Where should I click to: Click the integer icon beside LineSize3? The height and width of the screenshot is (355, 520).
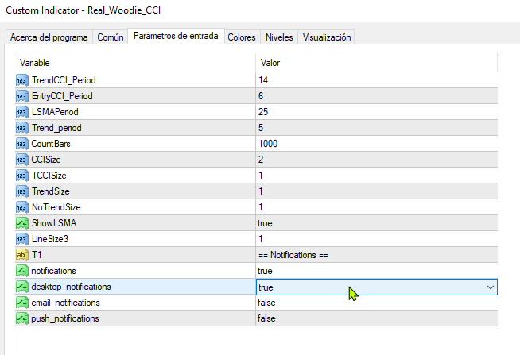[x=22, y=239]
